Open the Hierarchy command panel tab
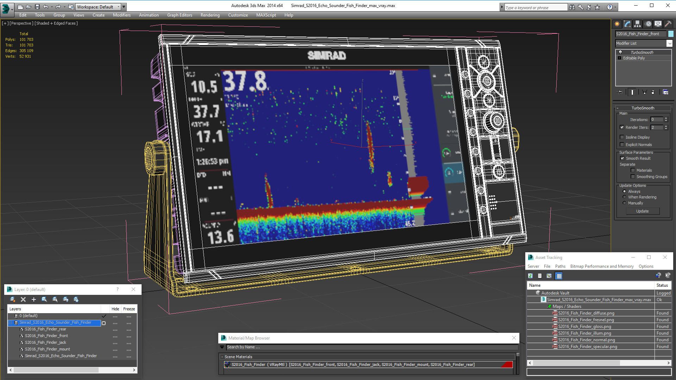Image resolution: width=676 pixels, height=380 pixels. click(637, 24)
